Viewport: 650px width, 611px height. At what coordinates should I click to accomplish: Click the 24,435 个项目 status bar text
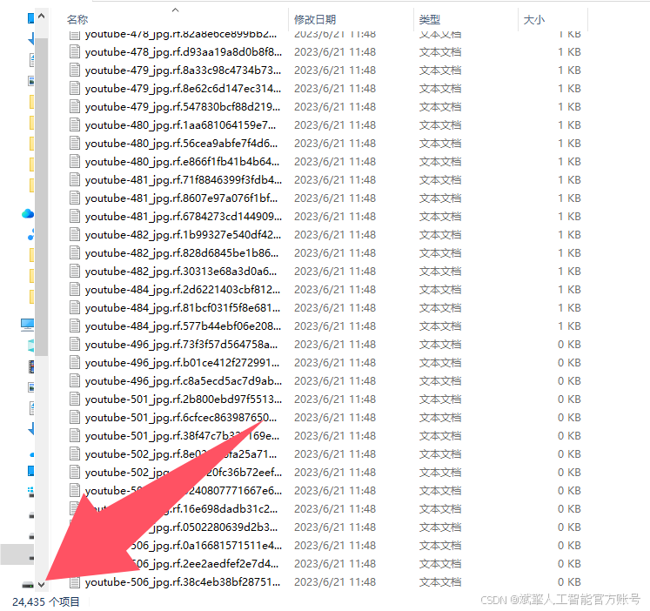[45, 601]
